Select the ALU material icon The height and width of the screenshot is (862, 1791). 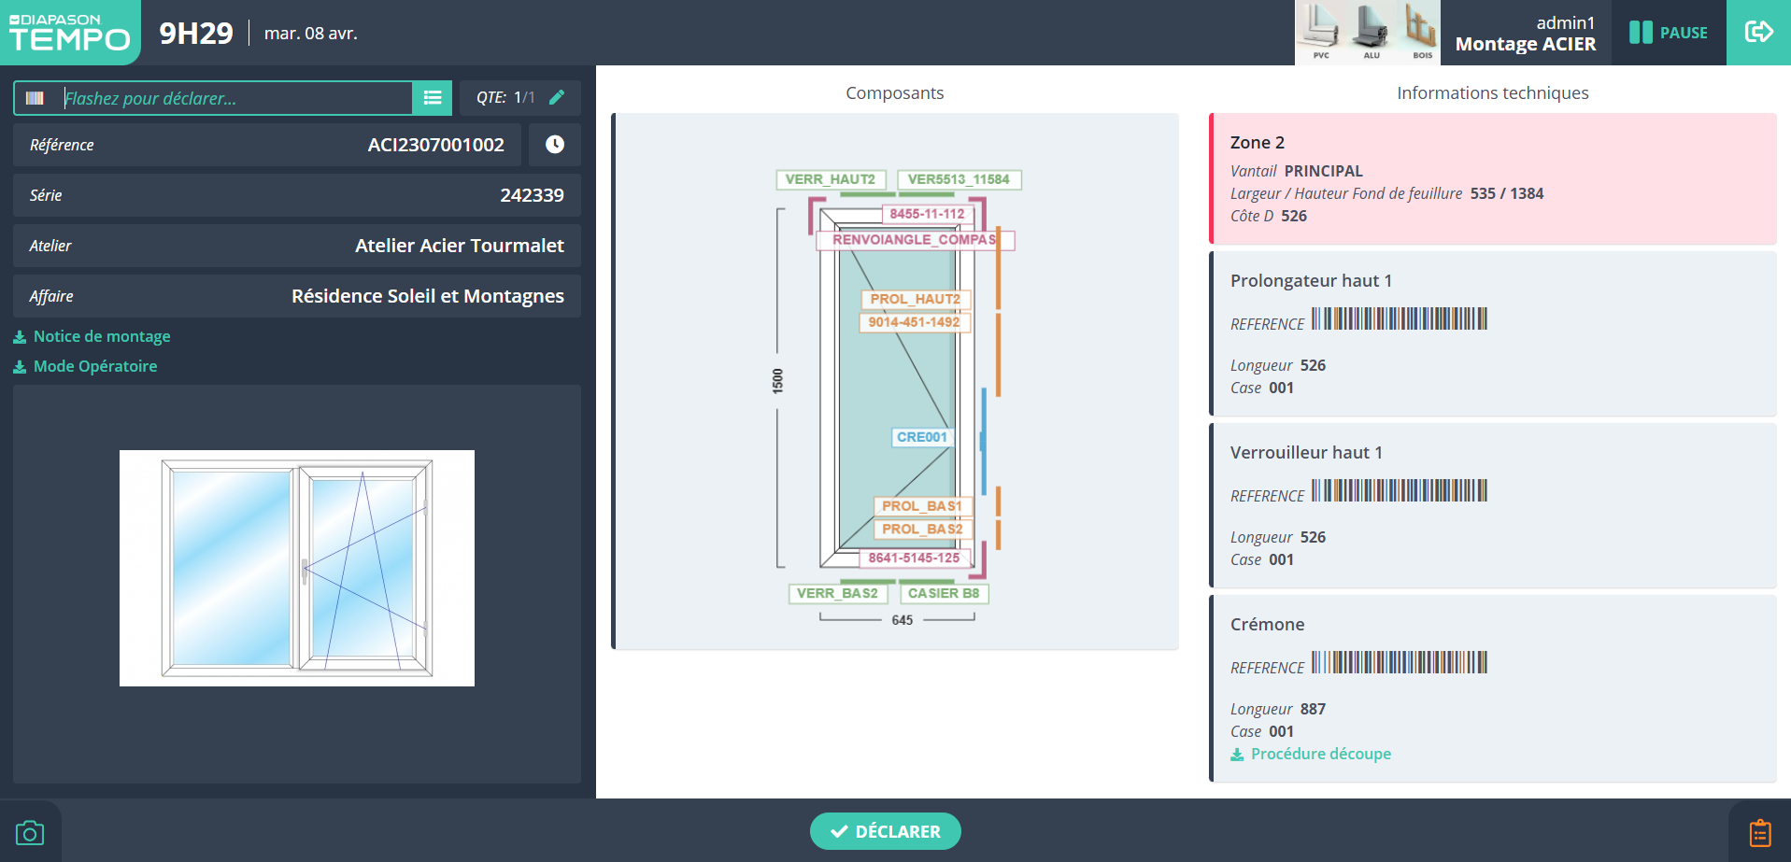1371,33
